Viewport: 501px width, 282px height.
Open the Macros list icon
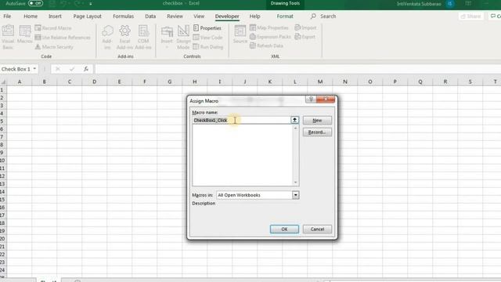24,34
